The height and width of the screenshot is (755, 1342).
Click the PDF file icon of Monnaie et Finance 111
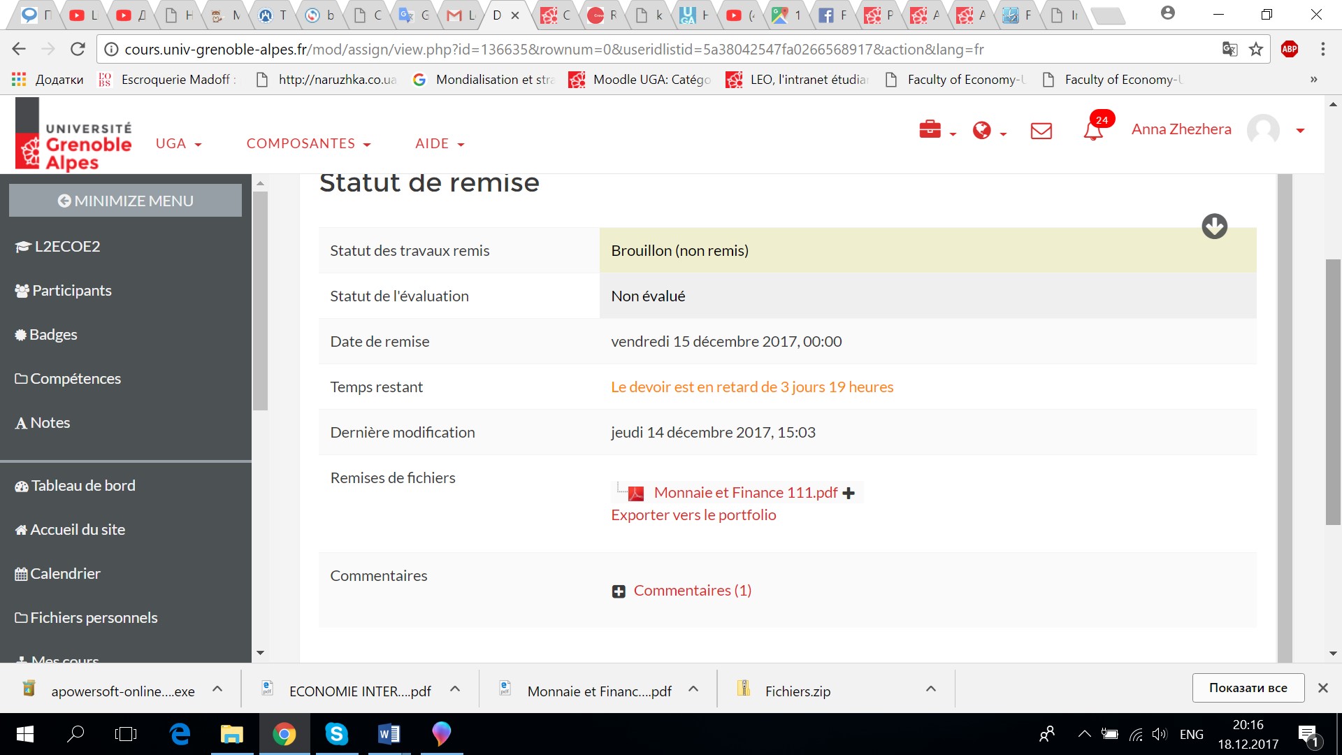click(635, 494)
